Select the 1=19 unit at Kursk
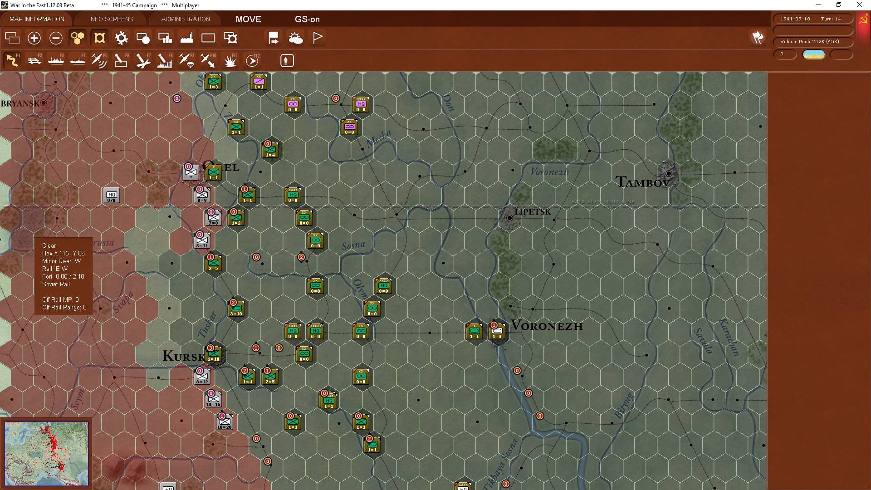The height and width of the screenshot is (490, 871). (213, 354)
